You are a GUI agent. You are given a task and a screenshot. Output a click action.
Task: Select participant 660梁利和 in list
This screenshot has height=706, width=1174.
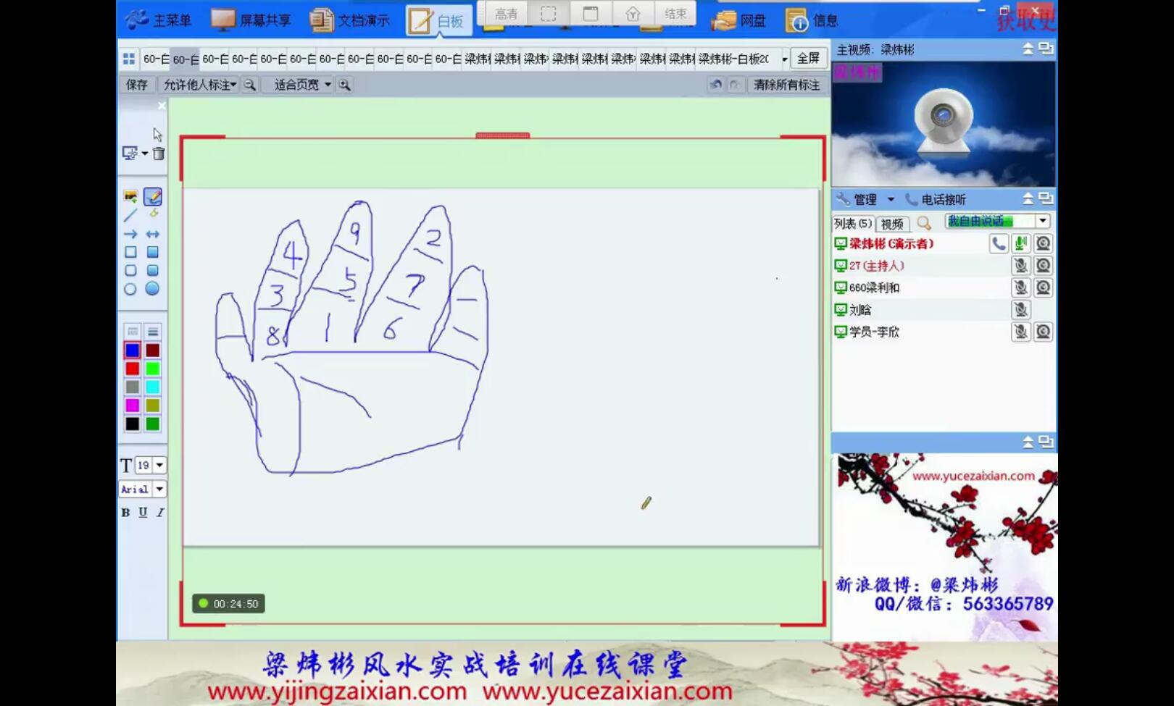coord(874,287)
